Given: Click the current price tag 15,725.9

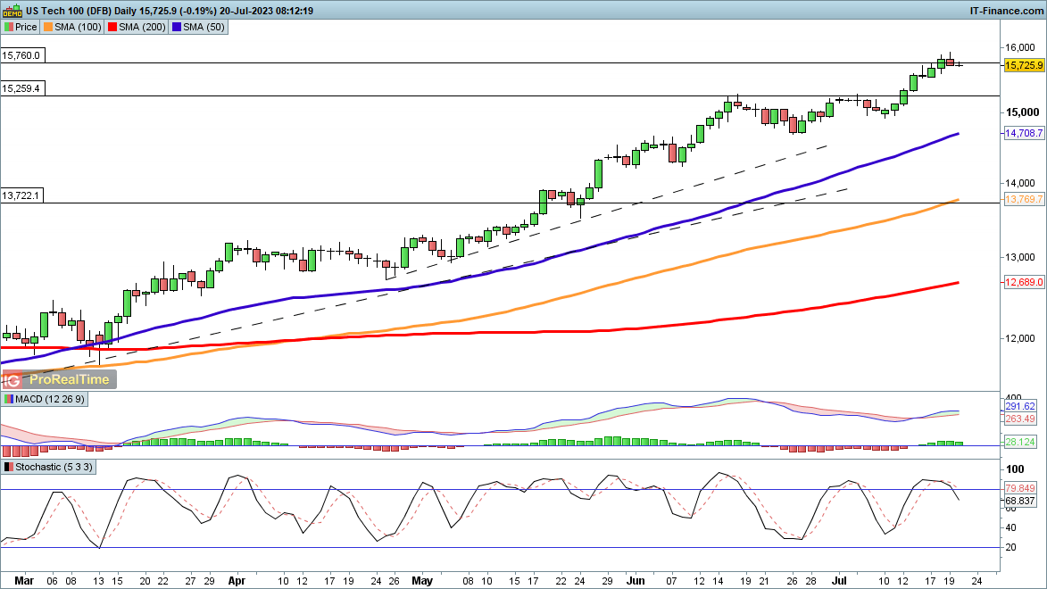Looking at the screenshot, I should point(1024,65).
